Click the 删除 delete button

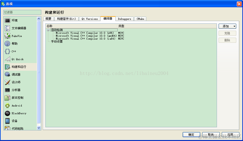point(227,40)
